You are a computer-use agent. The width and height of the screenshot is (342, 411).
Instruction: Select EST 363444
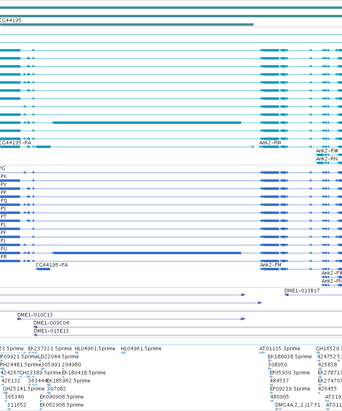pyautogui.click(x=37, y=380)
